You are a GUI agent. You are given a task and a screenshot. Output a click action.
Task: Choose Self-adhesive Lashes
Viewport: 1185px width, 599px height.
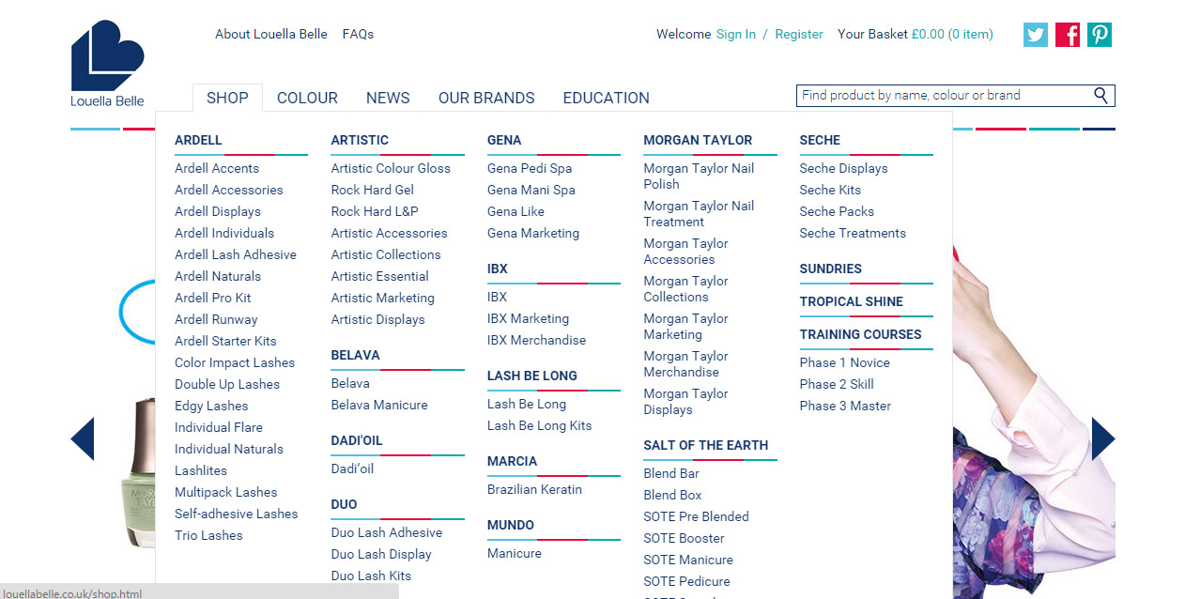click(x=236, y=514)
